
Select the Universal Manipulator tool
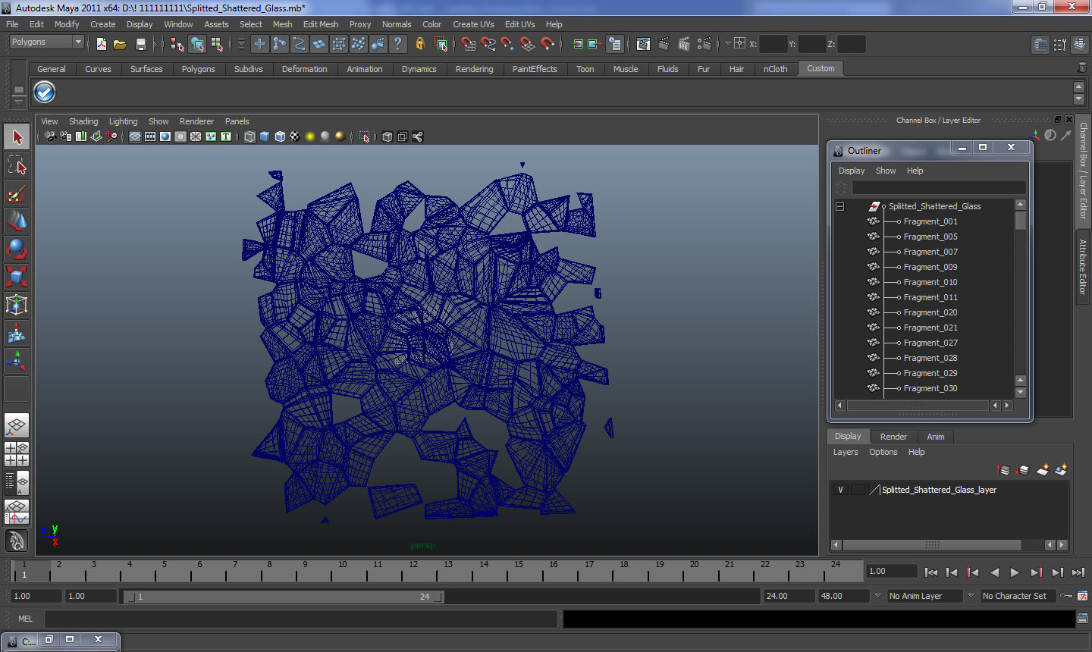point(17,305)
